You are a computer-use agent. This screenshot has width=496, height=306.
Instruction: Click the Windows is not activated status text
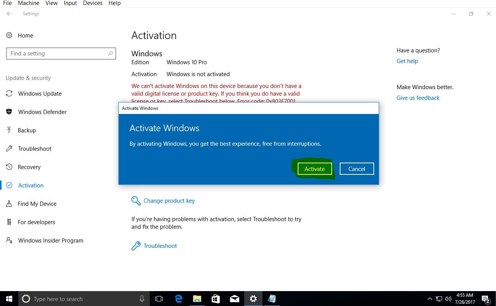click(198, 74)
